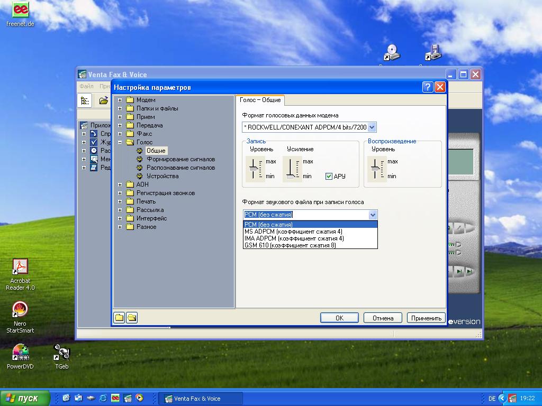Click the Модем folder icon
The height and width of the screenshot is (406, 542).
coord(130,100)
